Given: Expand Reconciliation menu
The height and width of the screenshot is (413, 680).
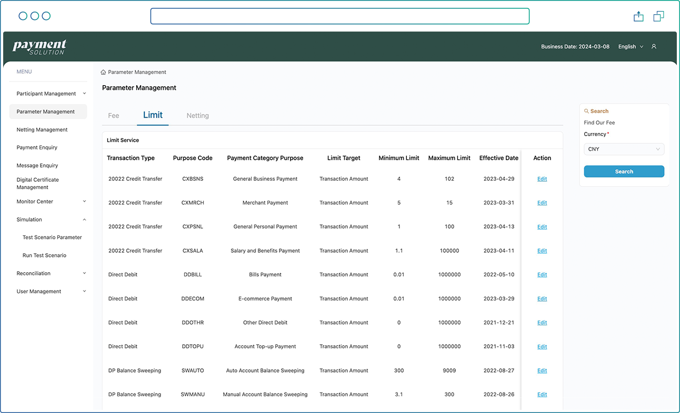Looking at the screenshot, I should click(x=52, y=273).
